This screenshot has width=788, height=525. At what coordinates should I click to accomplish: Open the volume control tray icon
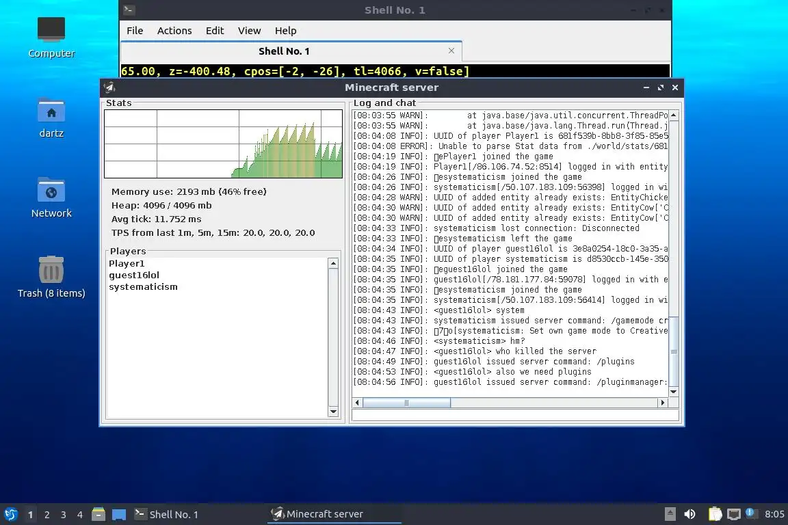coord(690,514)
